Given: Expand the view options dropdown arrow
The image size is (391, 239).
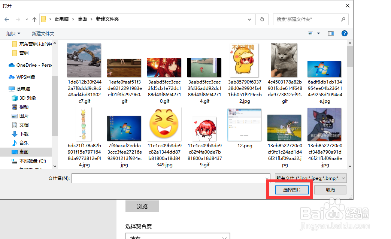Looking at the screenshot, I should tap(318, 33).
